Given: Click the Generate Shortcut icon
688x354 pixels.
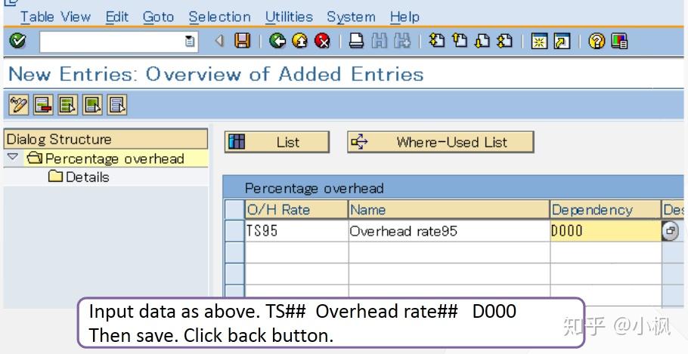Looking at the screenshot, I should click(x=562, y=42).
